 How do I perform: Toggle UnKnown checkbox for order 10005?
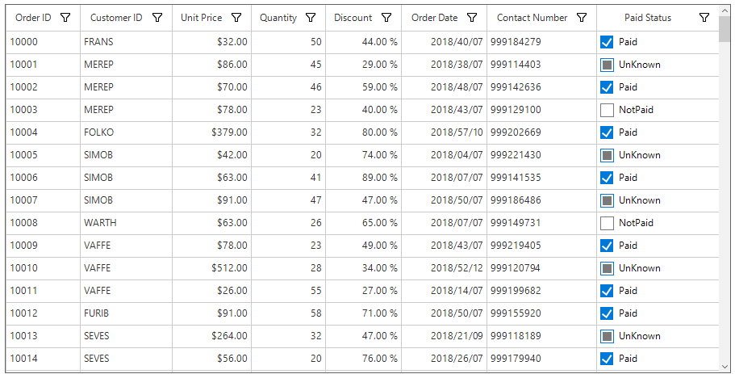pos(607,155)
